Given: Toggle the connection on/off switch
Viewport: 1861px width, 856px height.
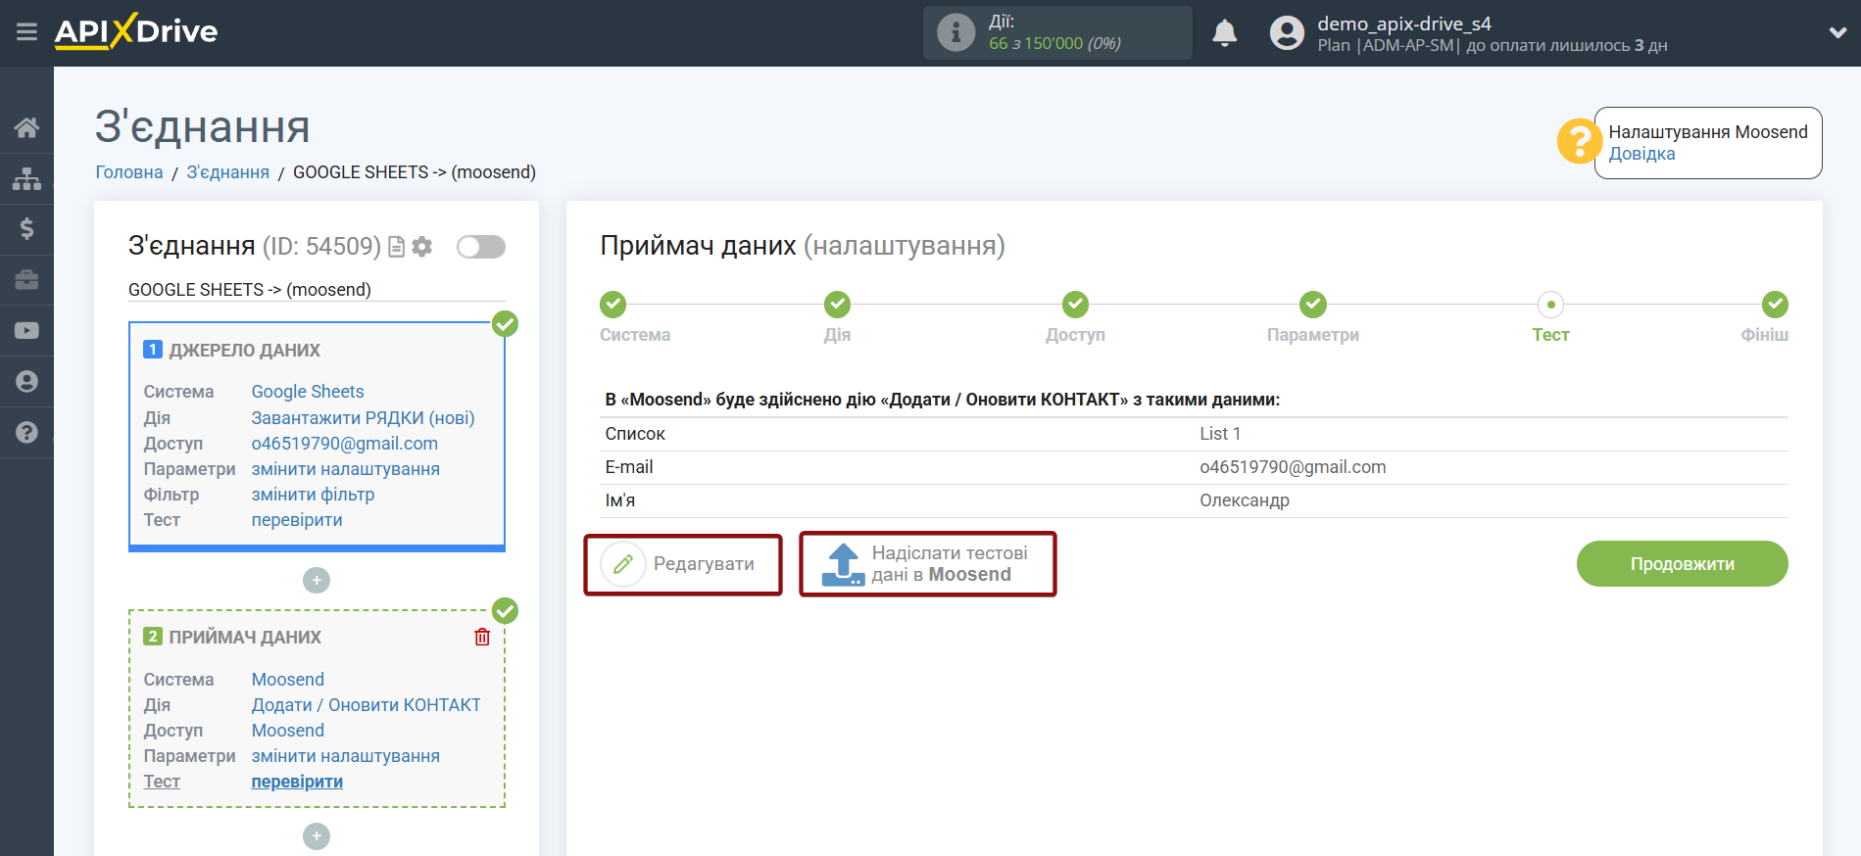Looking at the screenshot, I should [x=481, y=247].
